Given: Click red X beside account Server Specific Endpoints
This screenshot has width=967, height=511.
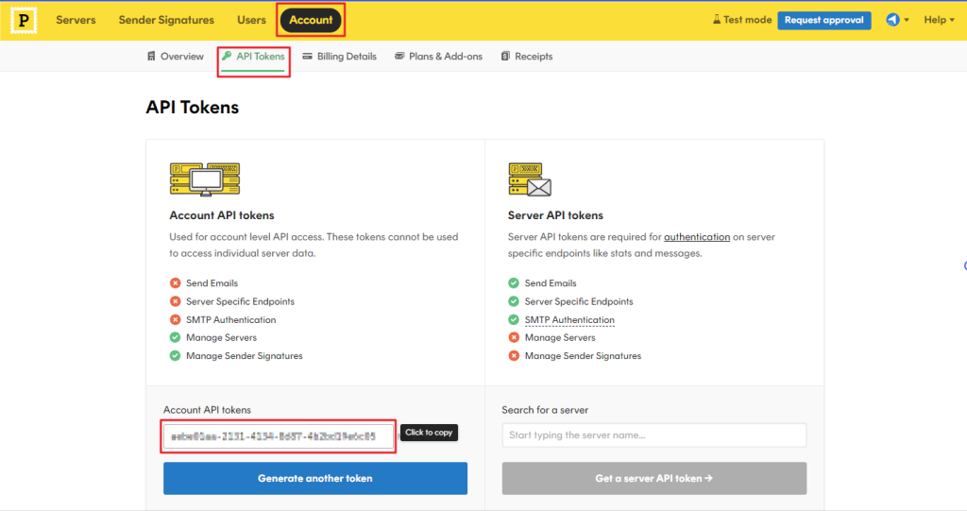Looking at the screenshot, I should point(175,301).
